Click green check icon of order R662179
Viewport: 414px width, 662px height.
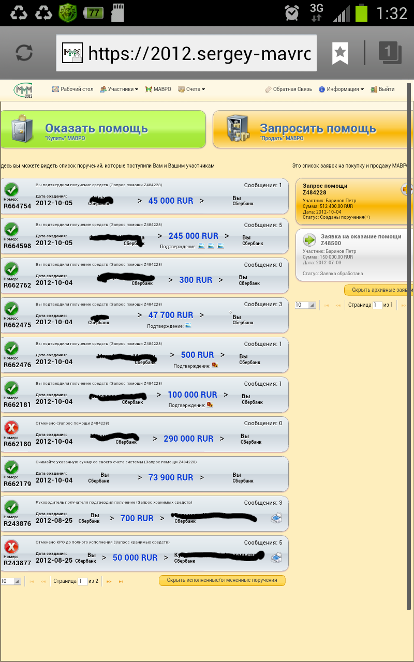click(11, 467)
